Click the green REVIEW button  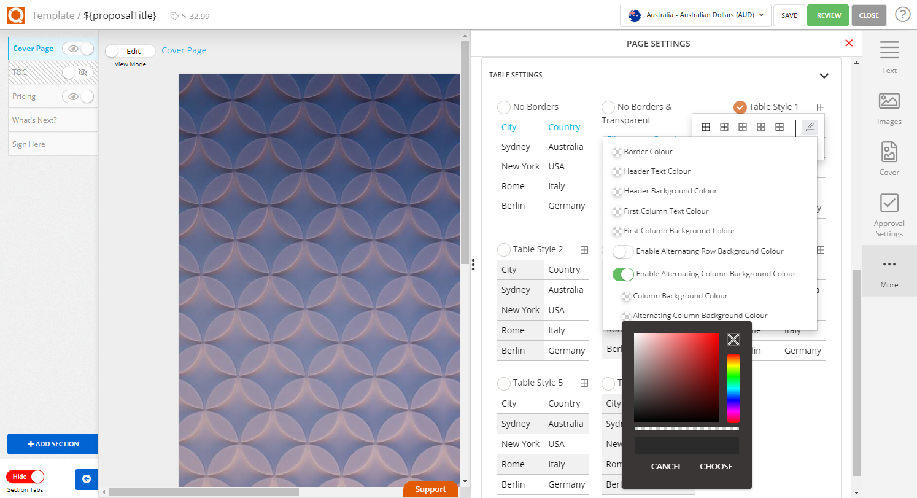828,15
